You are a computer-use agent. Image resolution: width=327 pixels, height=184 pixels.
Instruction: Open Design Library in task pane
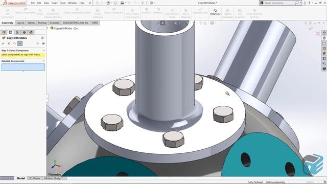coord(324,38)
